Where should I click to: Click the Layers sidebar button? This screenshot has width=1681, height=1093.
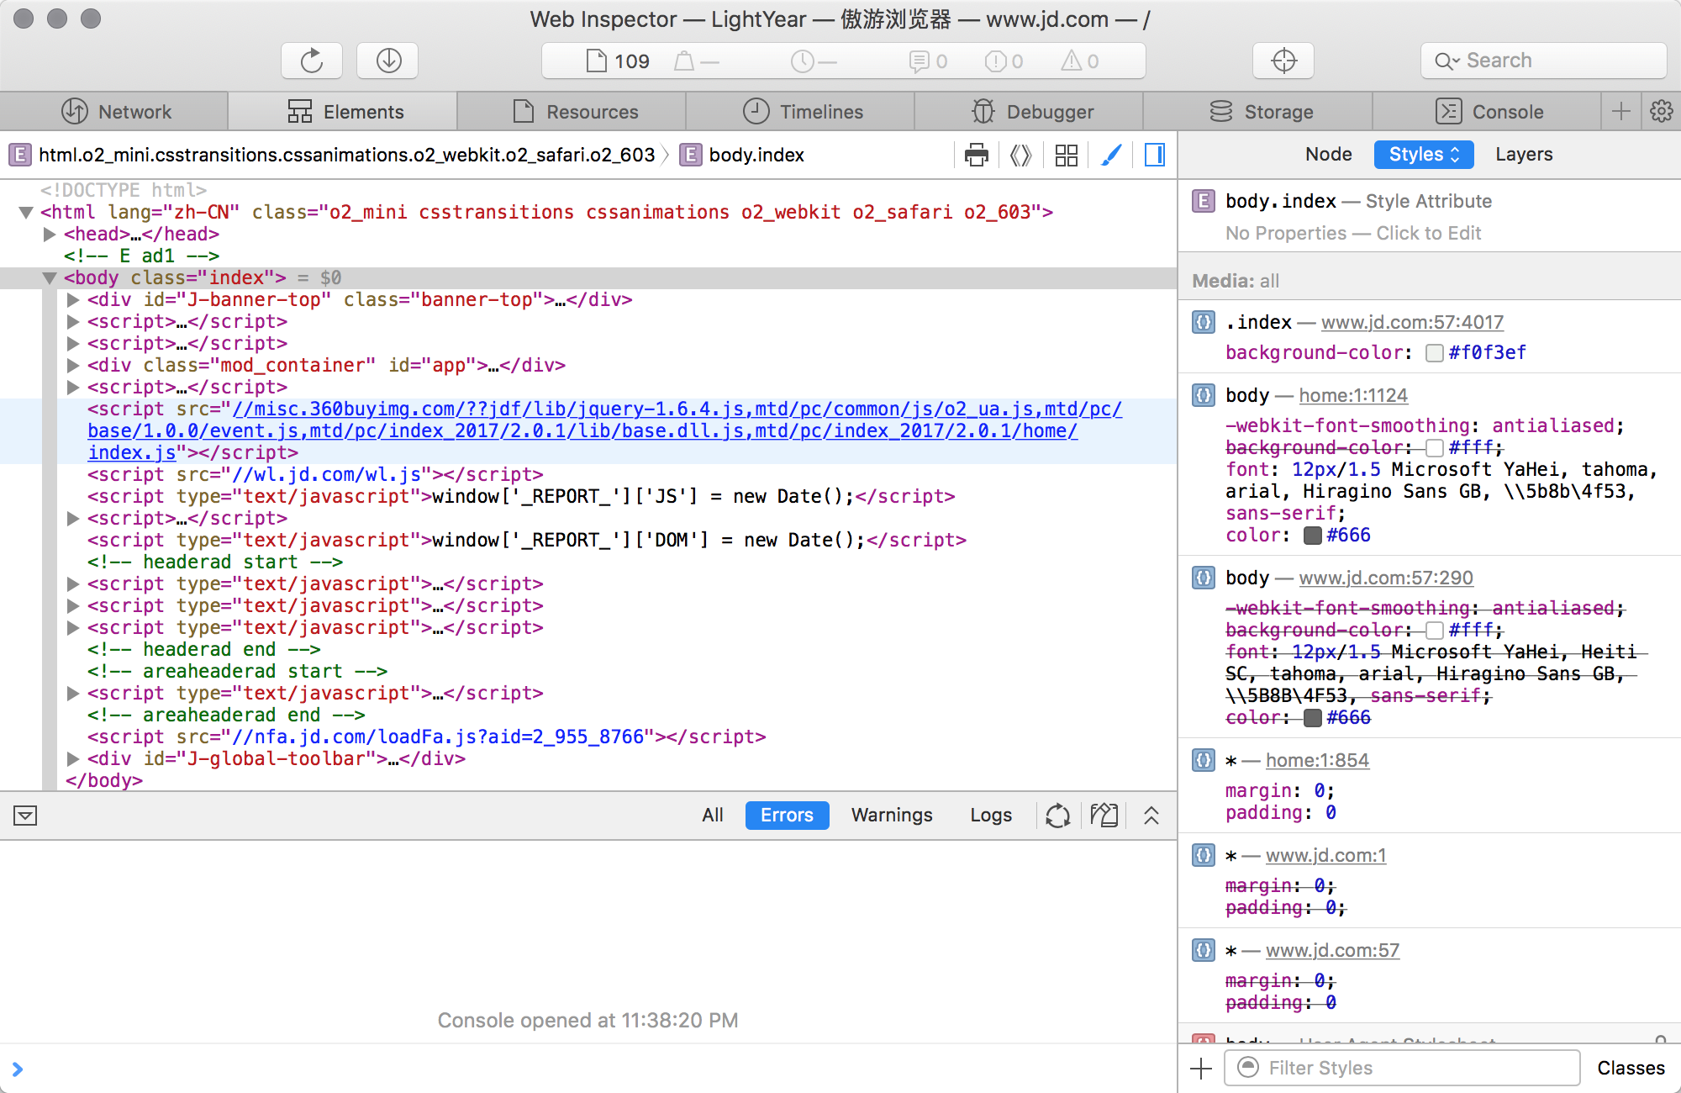pyautogui.click(x=1524, y=155)
